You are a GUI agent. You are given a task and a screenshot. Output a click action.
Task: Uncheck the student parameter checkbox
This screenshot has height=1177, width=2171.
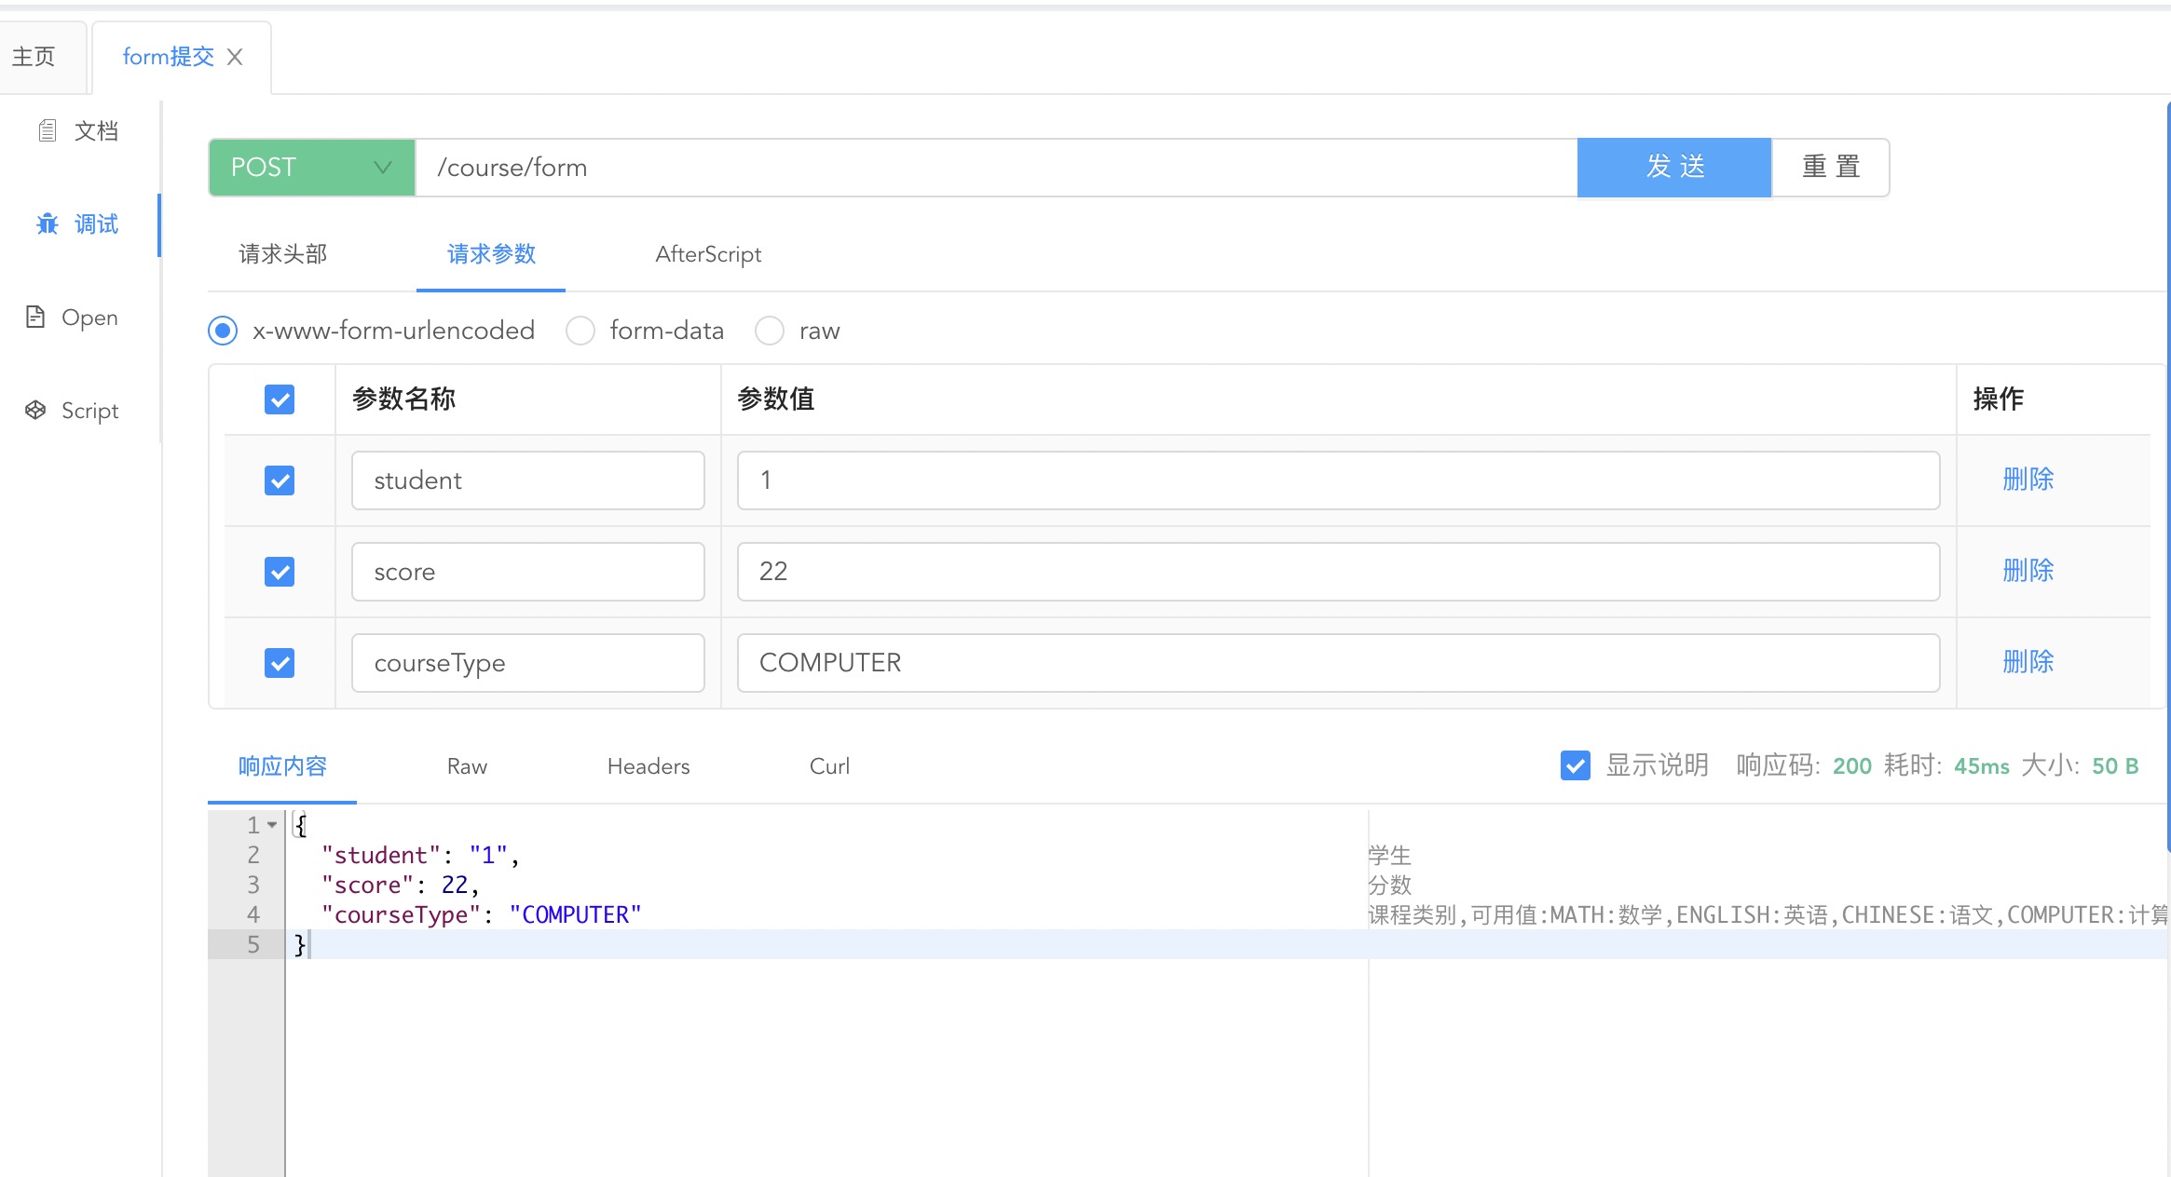click(x=280, y=480)
